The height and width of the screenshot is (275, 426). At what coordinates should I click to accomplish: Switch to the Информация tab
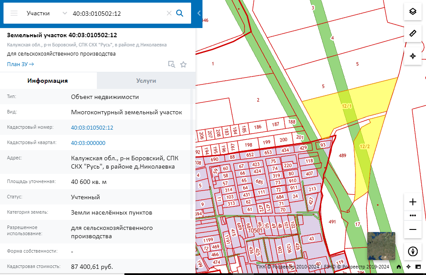click(47, 81)
